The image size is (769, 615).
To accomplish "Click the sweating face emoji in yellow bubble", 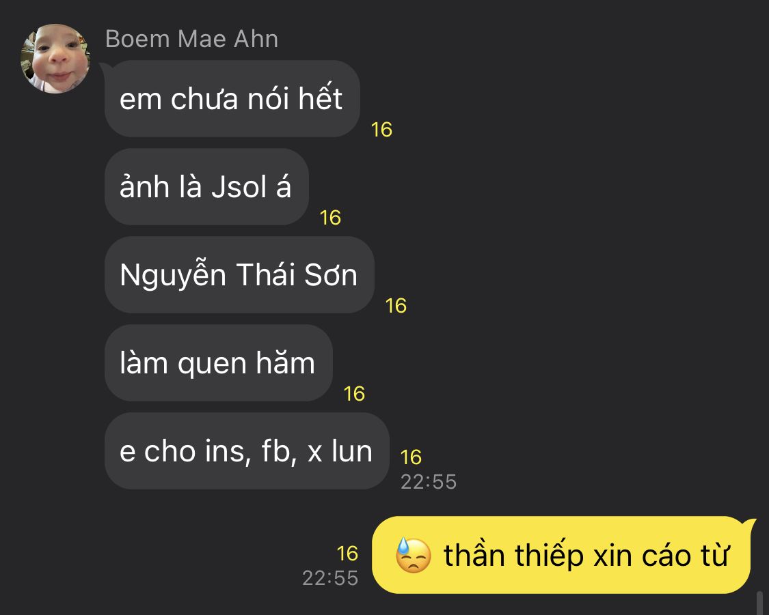I will [x=413, y=555].
